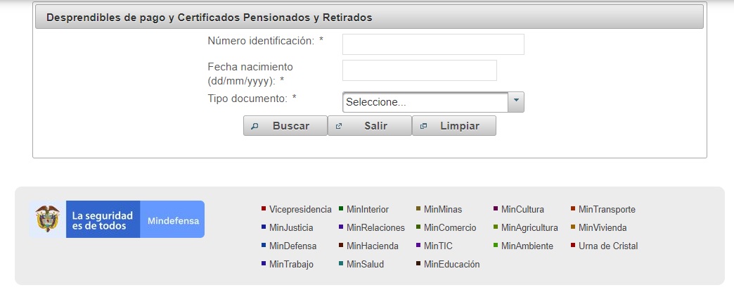The width and height of the screenshot is (734, 290).
Task: Open the MinEducación link
Action: (x=451, y=264)
